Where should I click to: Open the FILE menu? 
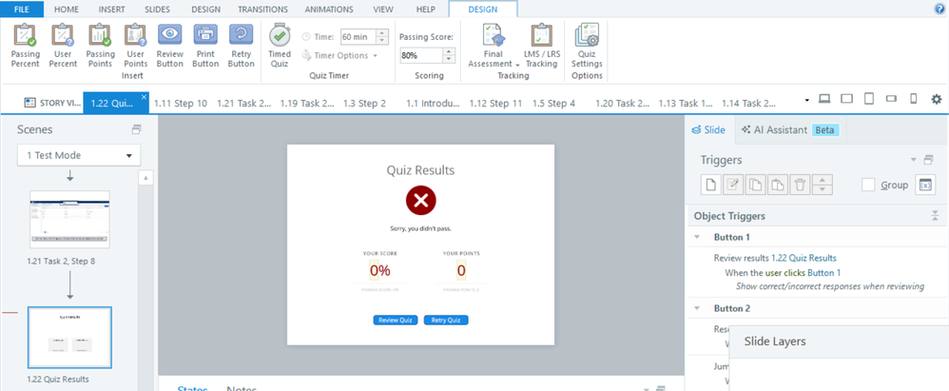point(22,10)
